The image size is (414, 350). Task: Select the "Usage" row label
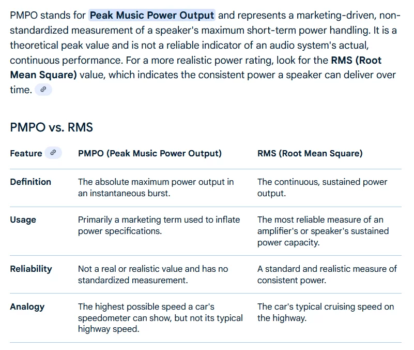point(23,220)
